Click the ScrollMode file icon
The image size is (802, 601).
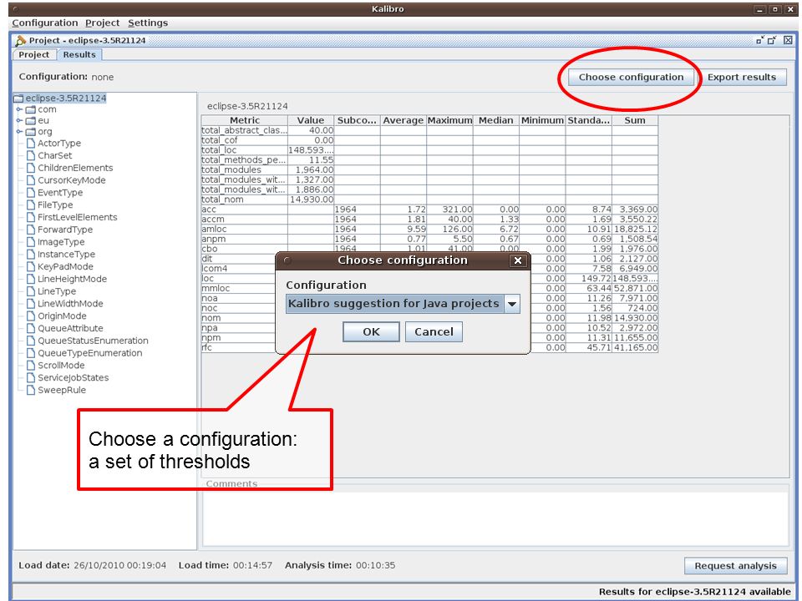(31, 365)
